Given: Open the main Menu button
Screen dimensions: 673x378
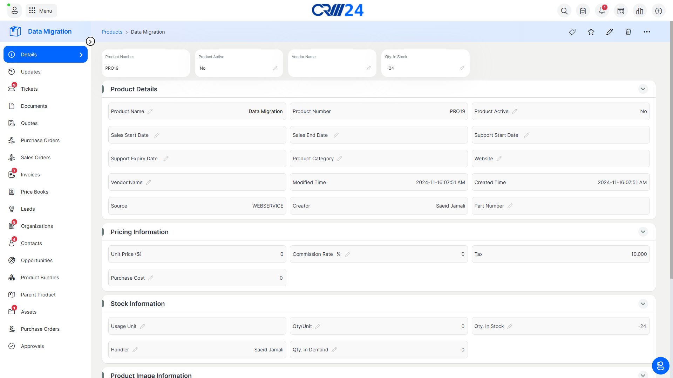Looking at the screenshot, I should pyautogui.click(x=41, y=11).
